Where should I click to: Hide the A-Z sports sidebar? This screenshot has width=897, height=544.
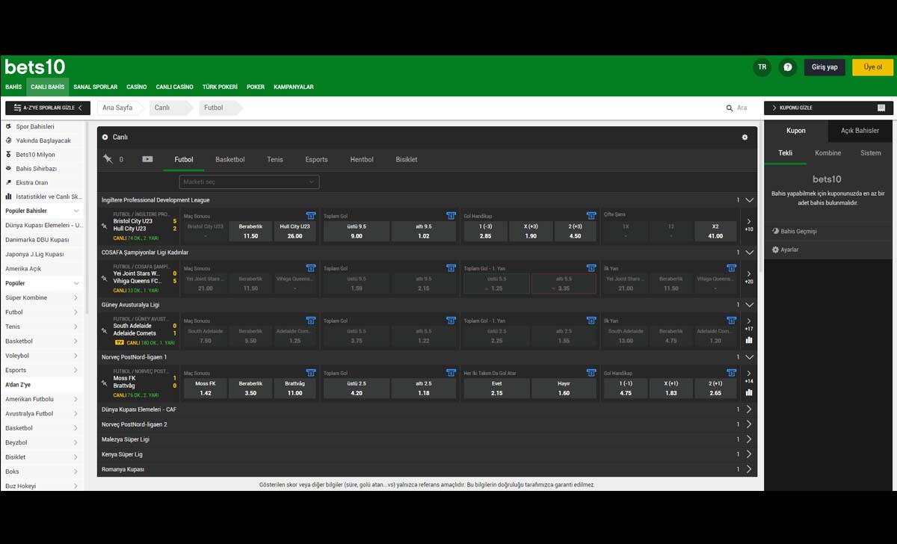coord(48,108)
